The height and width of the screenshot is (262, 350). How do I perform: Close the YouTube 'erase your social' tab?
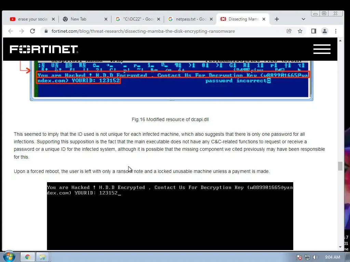(x=53, y=19)
